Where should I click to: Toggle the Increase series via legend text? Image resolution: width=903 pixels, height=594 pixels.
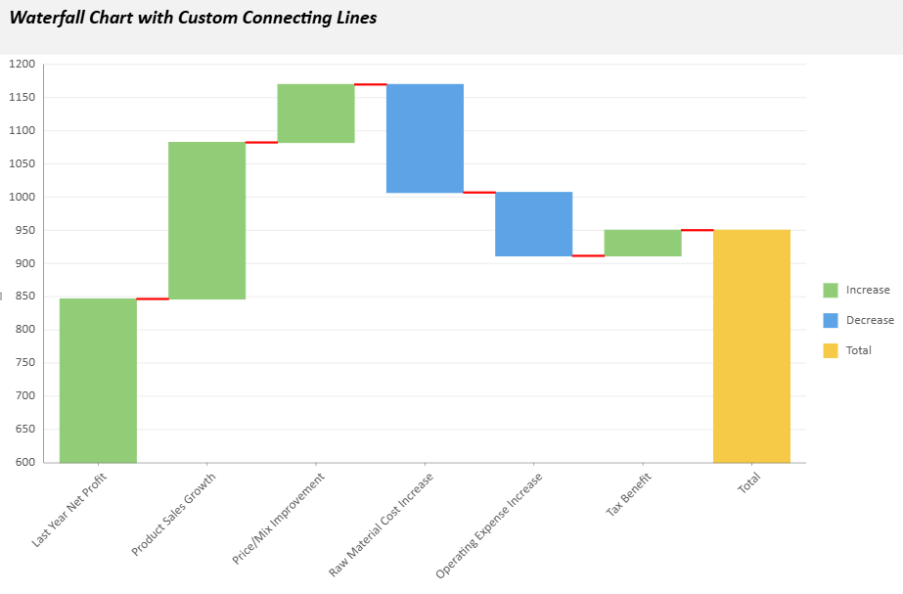click(x=868, y=290)
